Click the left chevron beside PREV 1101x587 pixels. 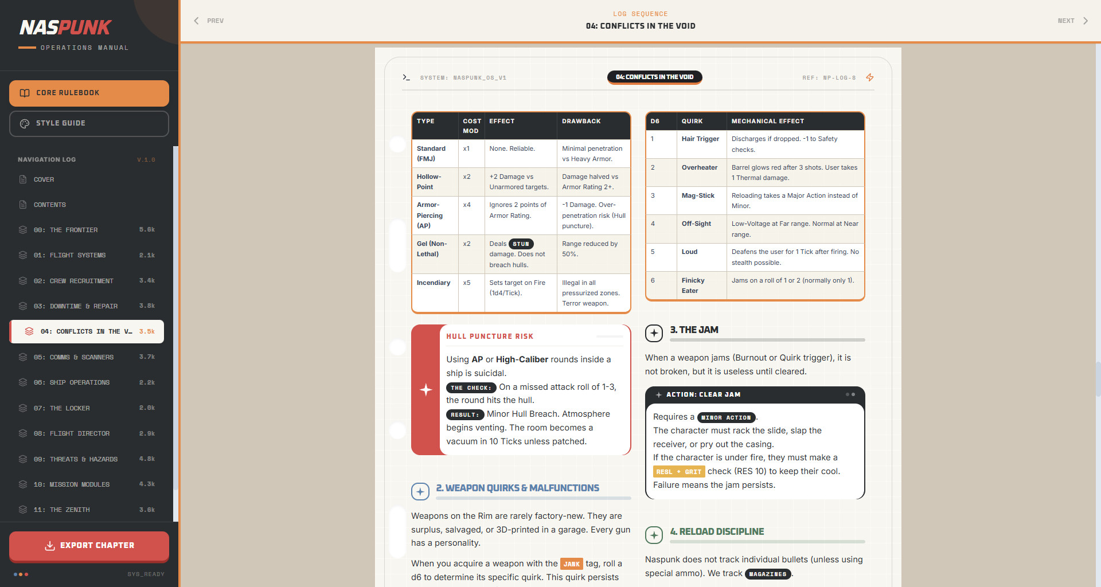(x=196, y=21)
